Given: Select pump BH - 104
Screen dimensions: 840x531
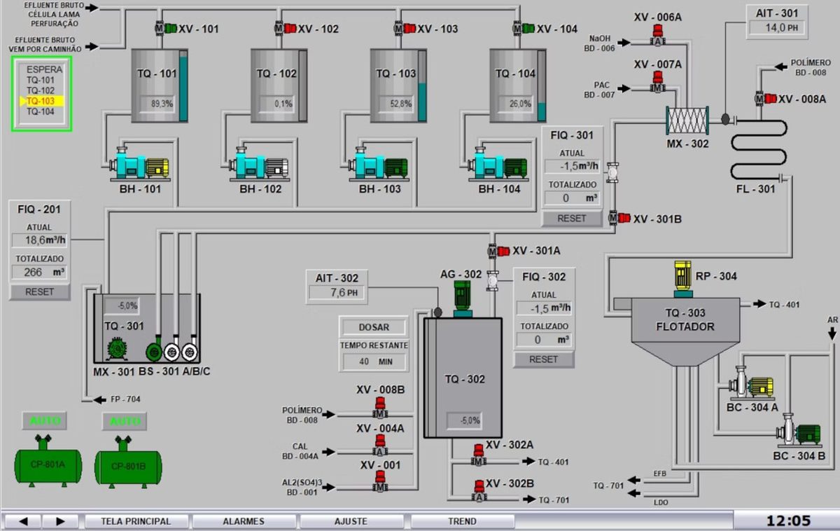Looking at the screenshot, I should [x=498, y=165].
